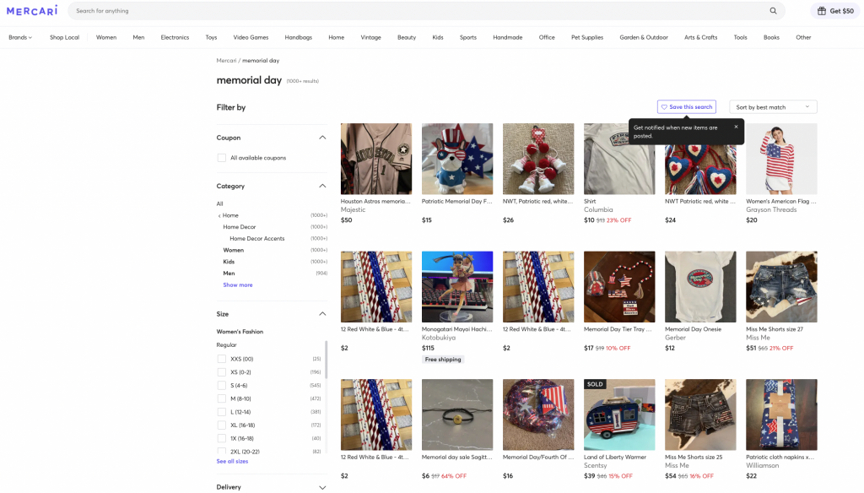The image size is (864, 493).
Task: Check All available coupons
Action: tap(222, 158)
